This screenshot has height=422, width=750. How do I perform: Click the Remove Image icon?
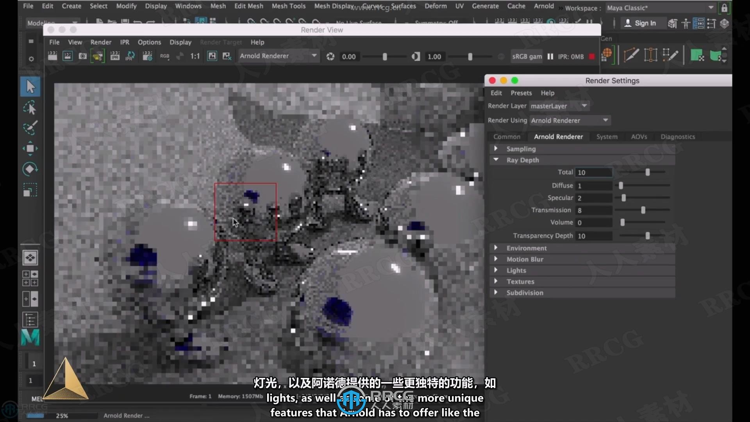227,56
